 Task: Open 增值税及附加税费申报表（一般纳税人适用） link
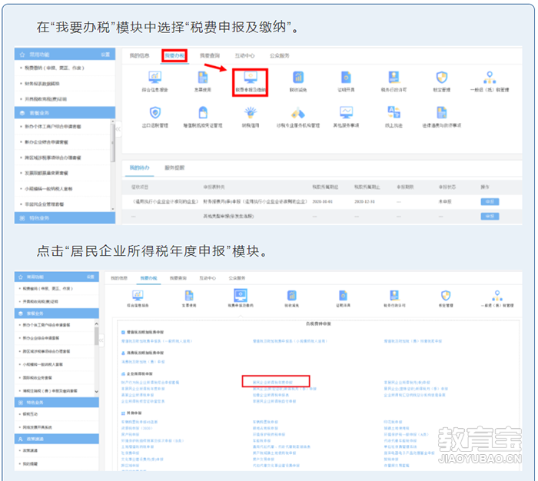[157, 341]
